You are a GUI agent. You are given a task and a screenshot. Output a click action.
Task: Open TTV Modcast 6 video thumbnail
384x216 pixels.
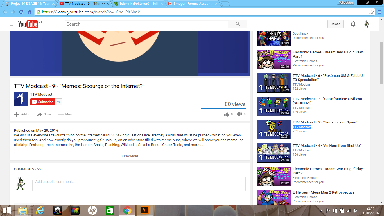[x=274, y=83]
